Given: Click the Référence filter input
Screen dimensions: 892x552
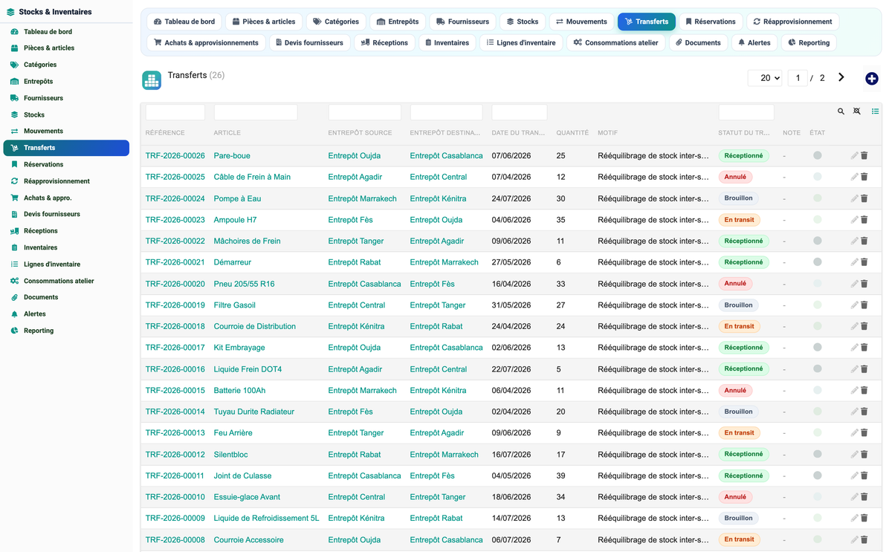Looking at the screenshot, I should 175,112.
